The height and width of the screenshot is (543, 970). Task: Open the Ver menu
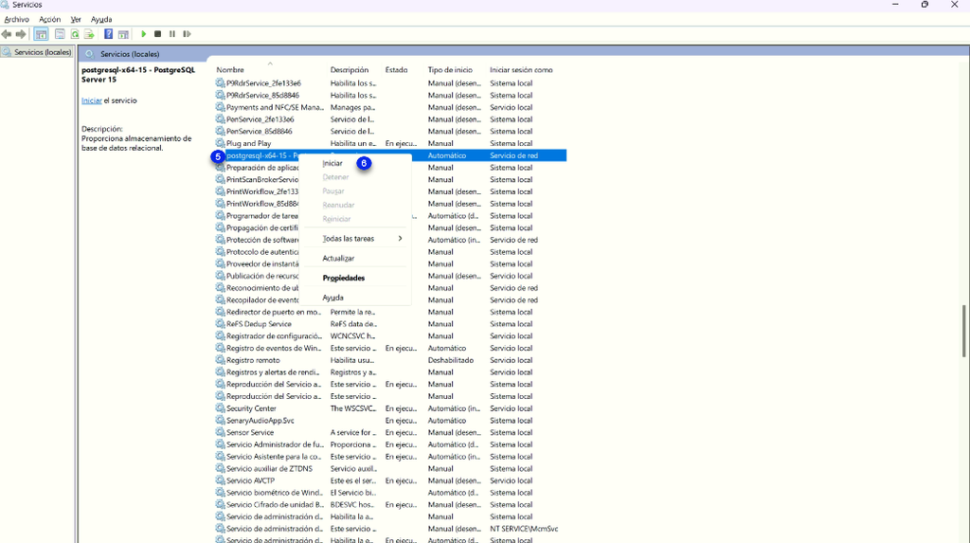coord(76,19)
